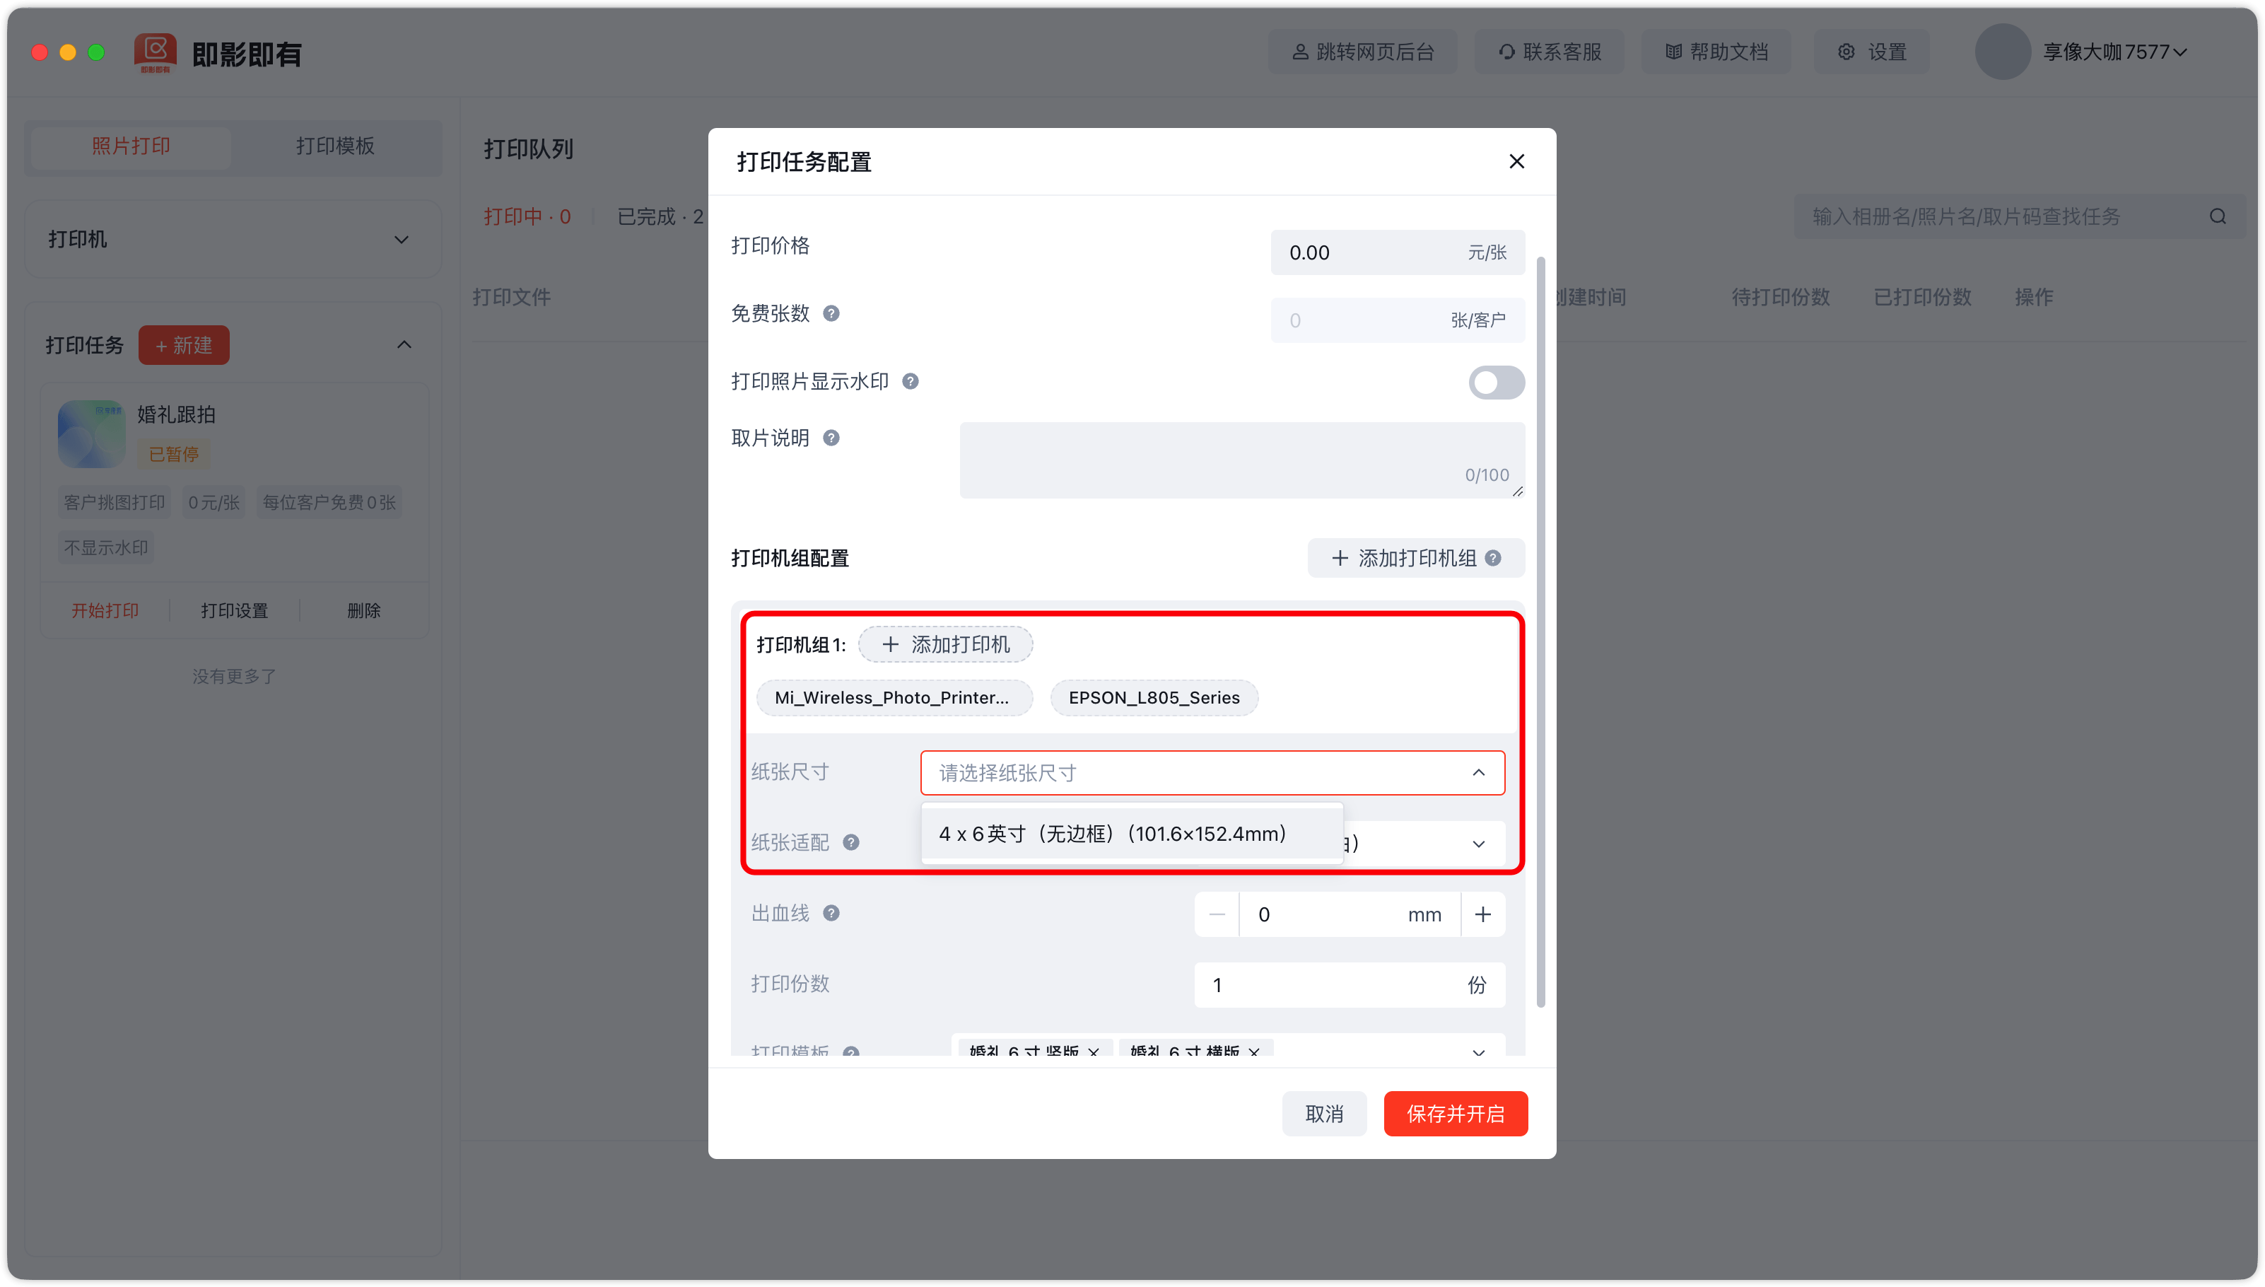Screen dimensions: 2265x1287
Task: Click help icon next to 纸张适配
Action: pos(850,842)
